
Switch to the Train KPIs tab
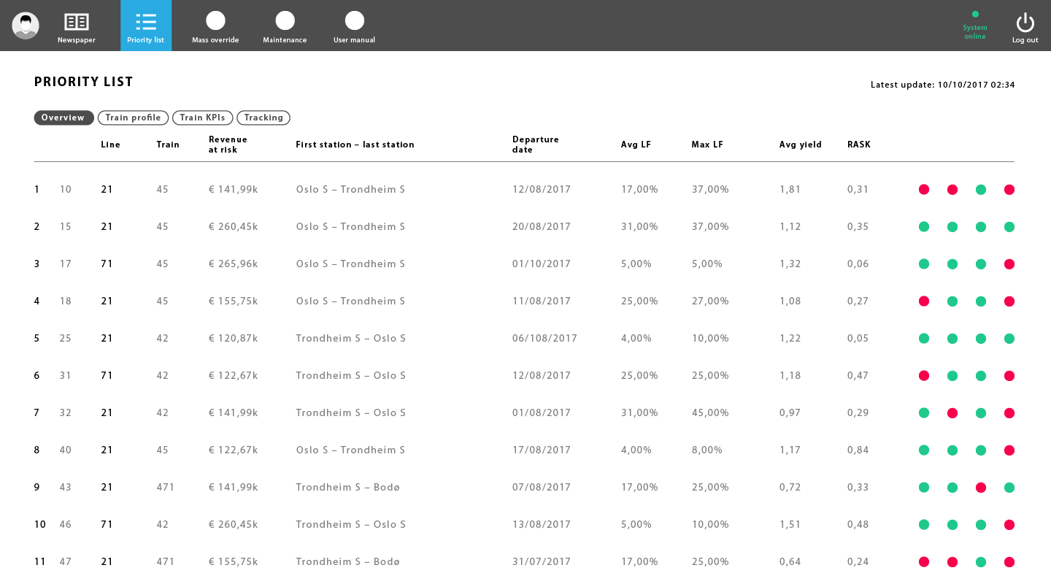click(202, 118)
